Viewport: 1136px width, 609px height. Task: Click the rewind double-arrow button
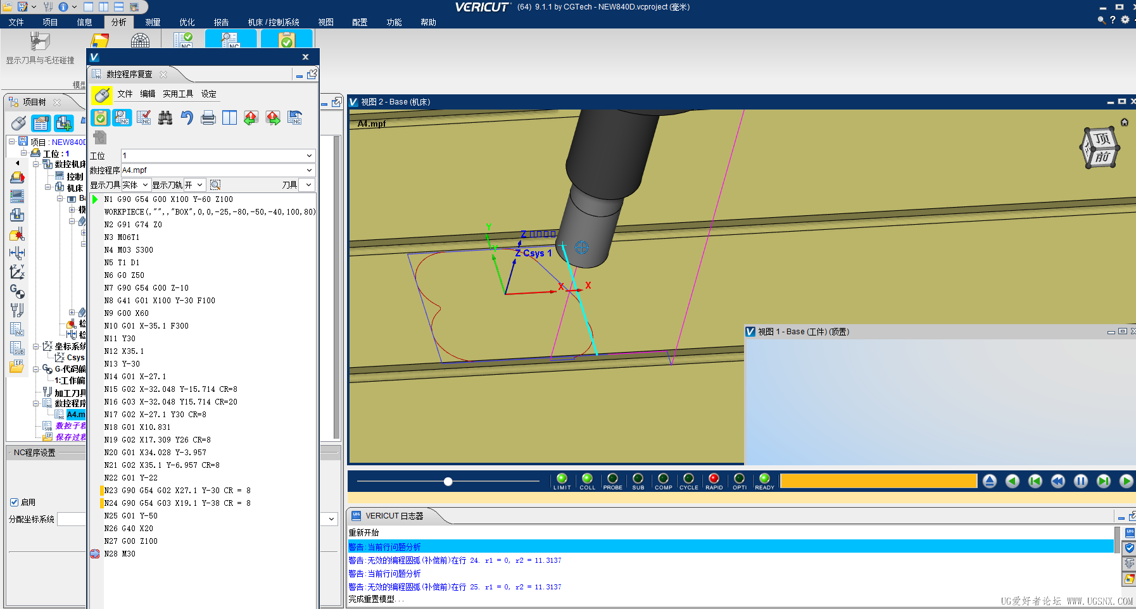point(1057,481)
